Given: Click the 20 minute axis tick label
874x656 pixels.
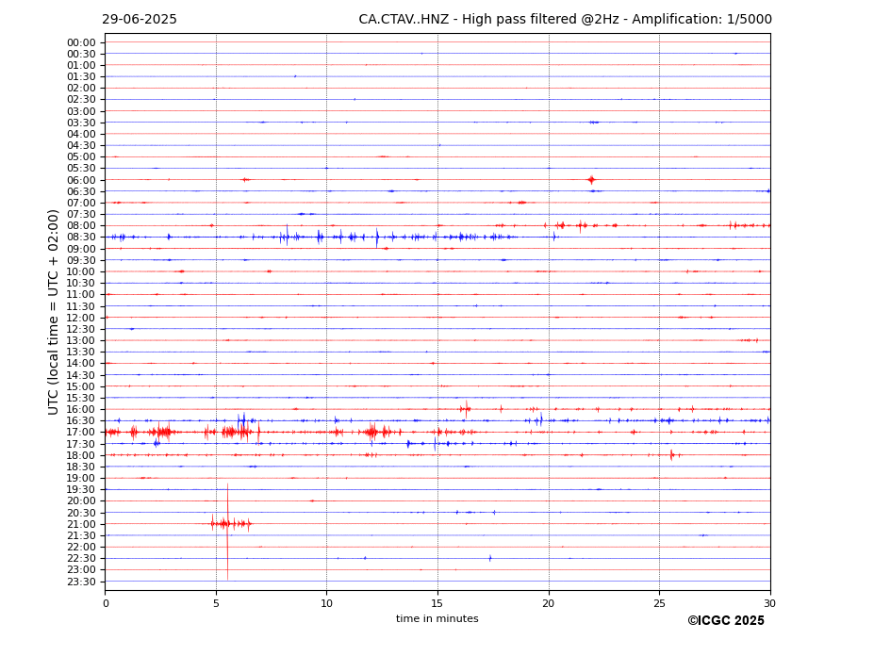Looking at the screenshot, I should click(549, 603).
